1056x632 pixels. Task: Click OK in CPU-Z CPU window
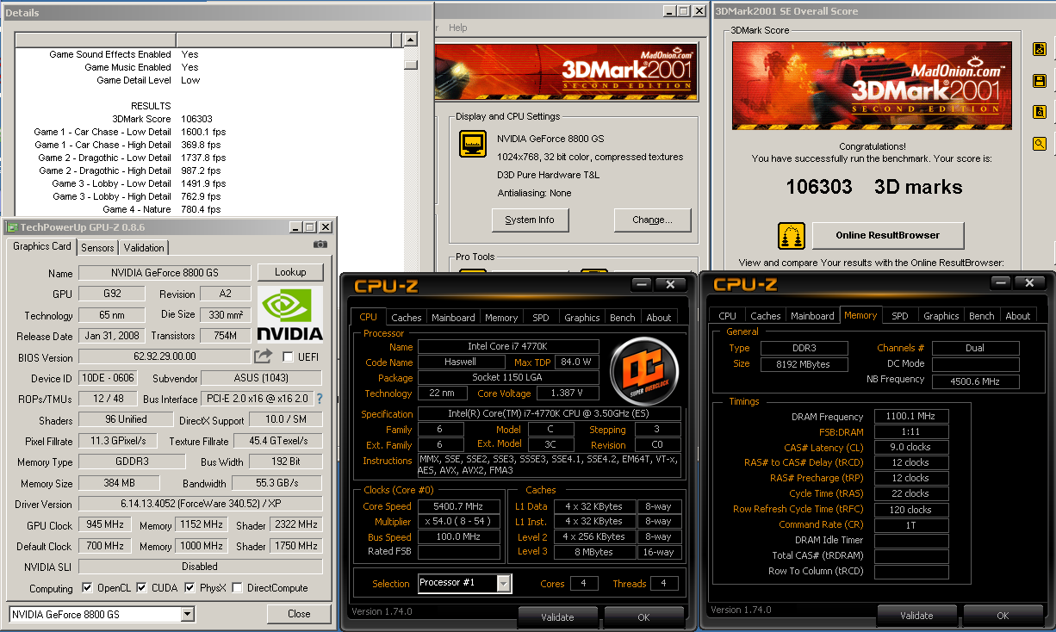pos(643,617)
